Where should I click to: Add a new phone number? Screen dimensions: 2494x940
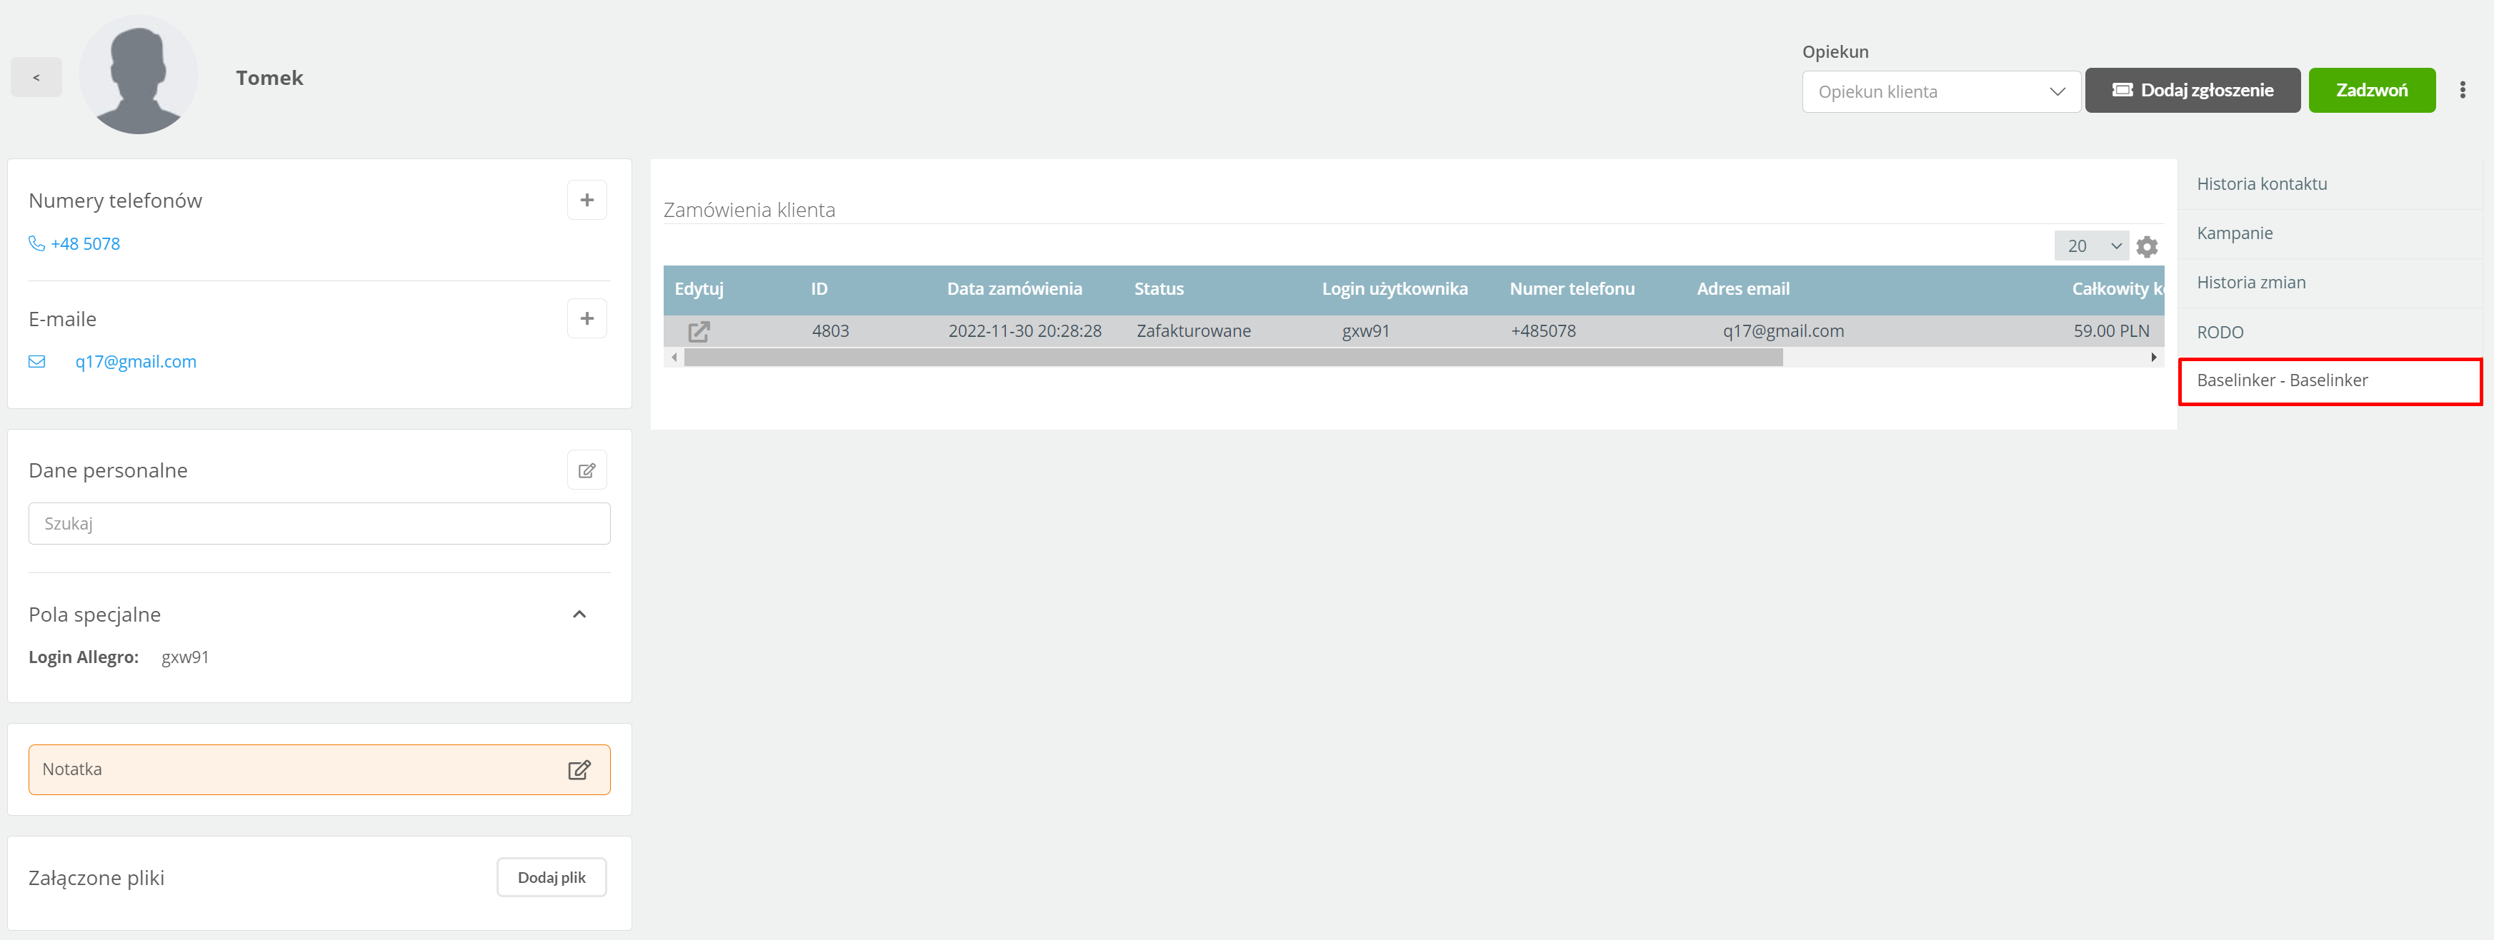(587, 200)
